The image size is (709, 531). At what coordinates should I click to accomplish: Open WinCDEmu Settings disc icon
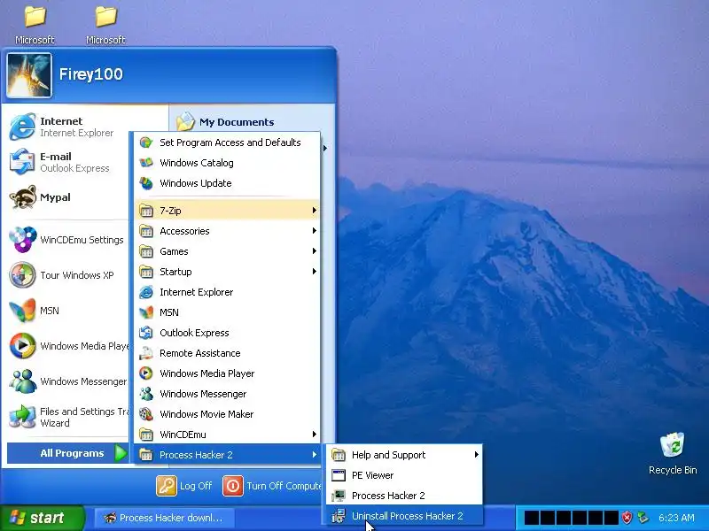tap(23, 239)
